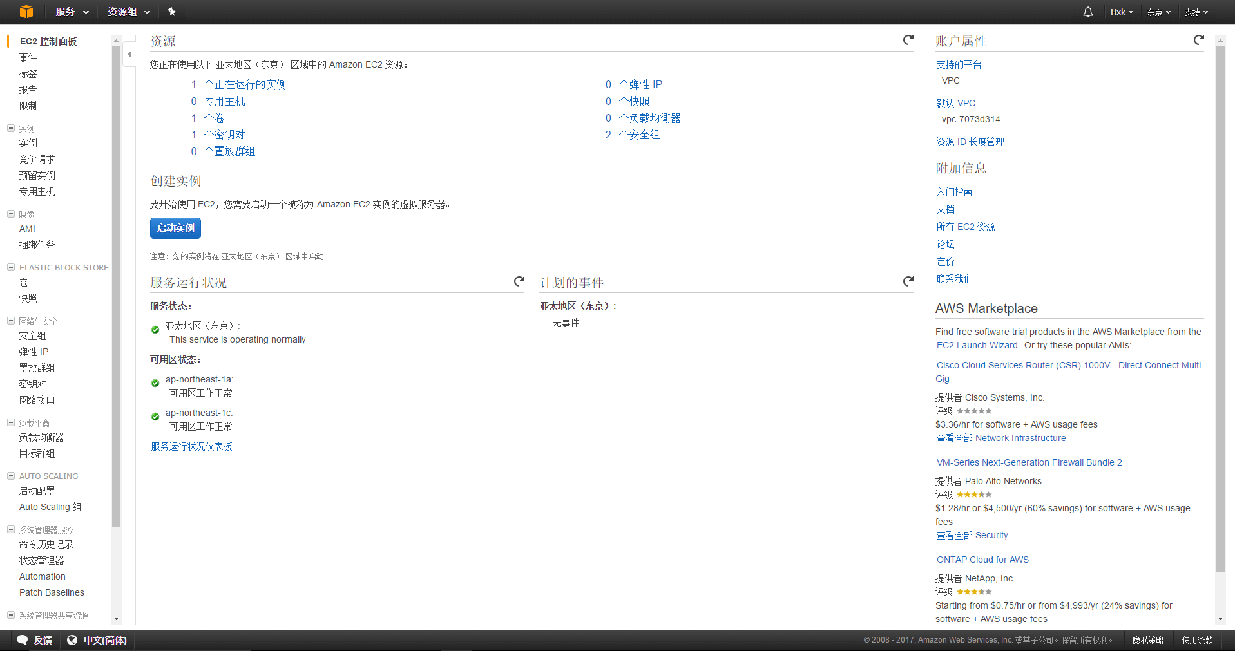Collapse the 映像 sidebar group
Screen dimensions: 1235x651
point(11,214)
